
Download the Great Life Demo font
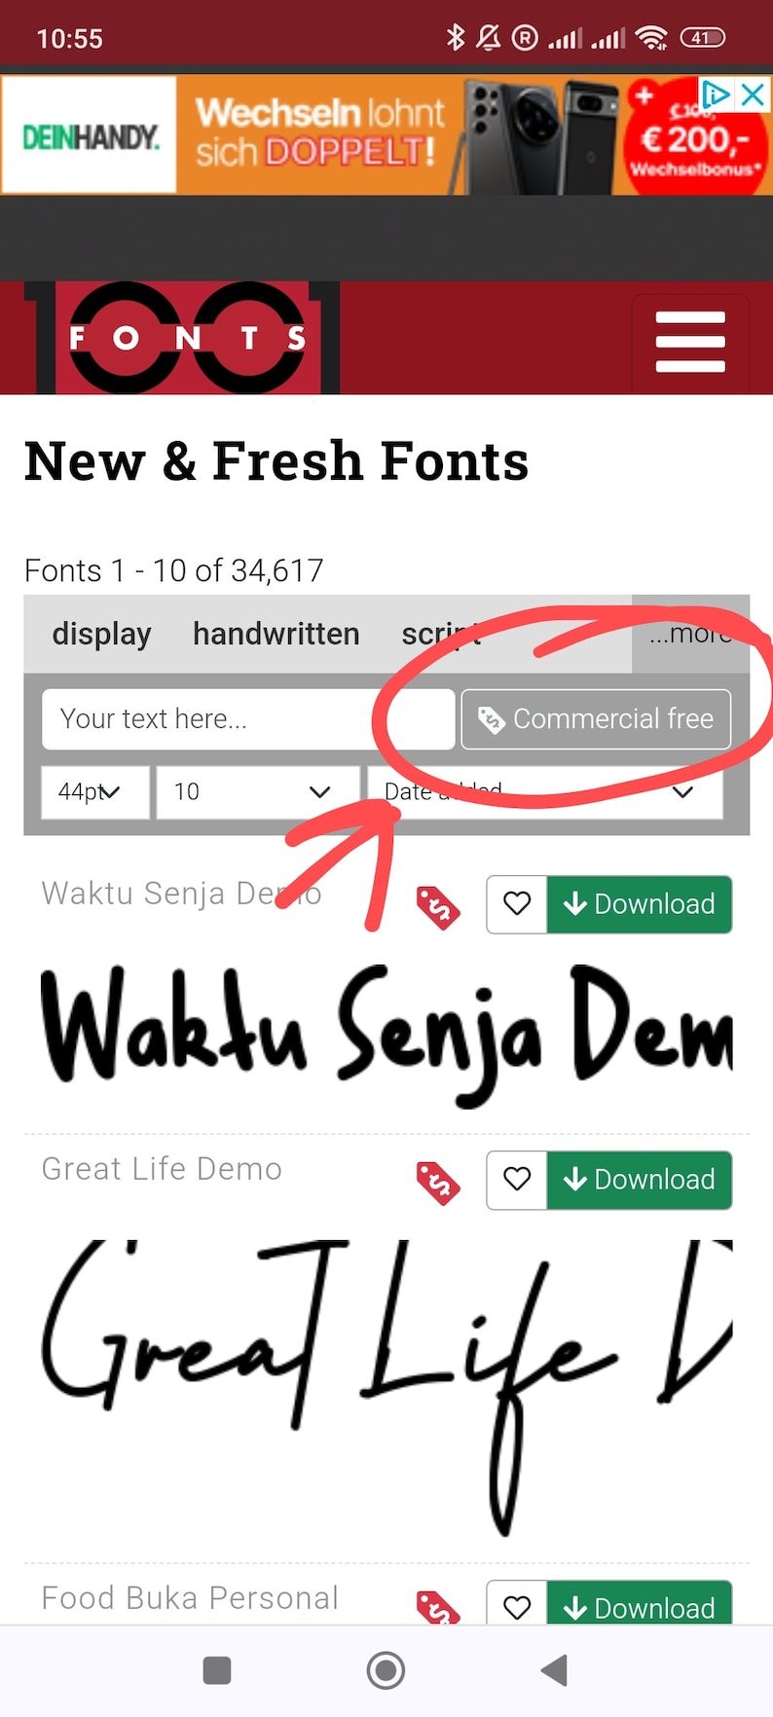point(640,1180)
